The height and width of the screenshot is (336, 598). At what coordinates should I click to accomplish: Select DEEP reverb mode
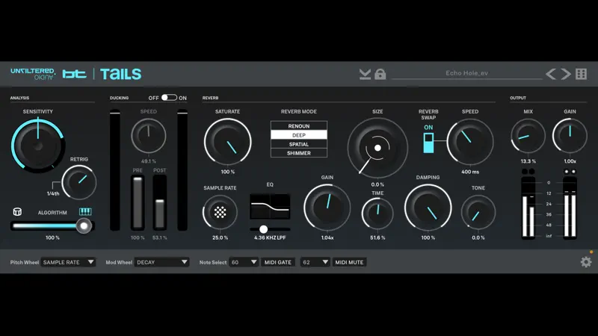pyautogui.click(x=298, y=135)
